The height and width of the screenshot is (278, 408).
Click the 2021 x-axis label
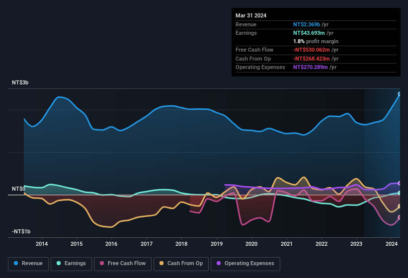pos(286,244)
